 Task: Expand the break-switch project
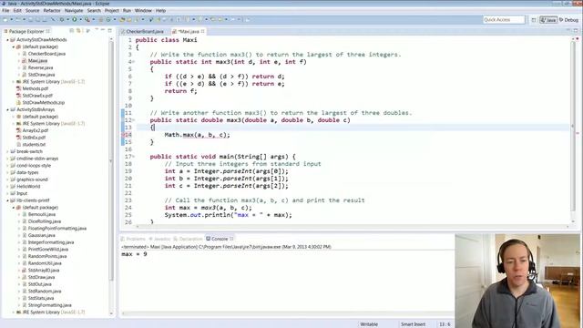coord(7,152)
